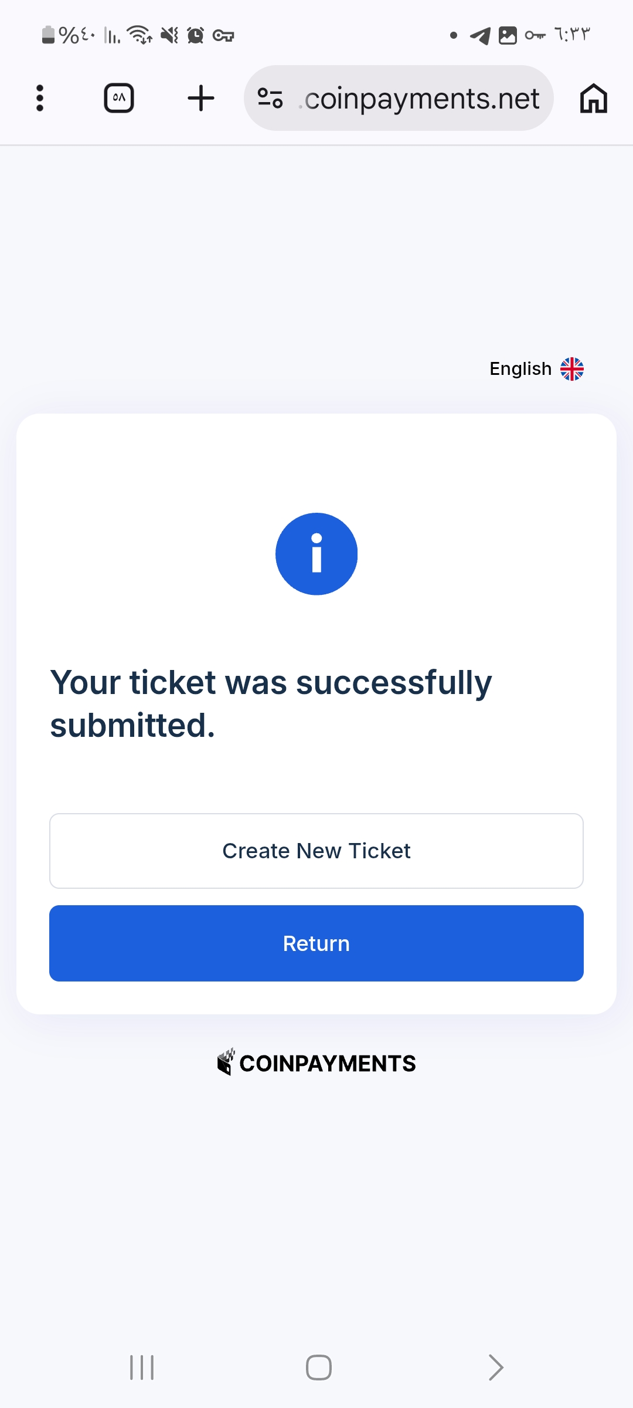Tap the UK flag language icon
Image resolution: width=633 pixels, height=1408 pixels.
click(572, 369)
